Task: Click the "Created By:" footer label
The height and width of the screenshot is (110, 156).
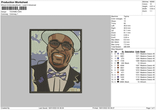Action: [5, 108]
